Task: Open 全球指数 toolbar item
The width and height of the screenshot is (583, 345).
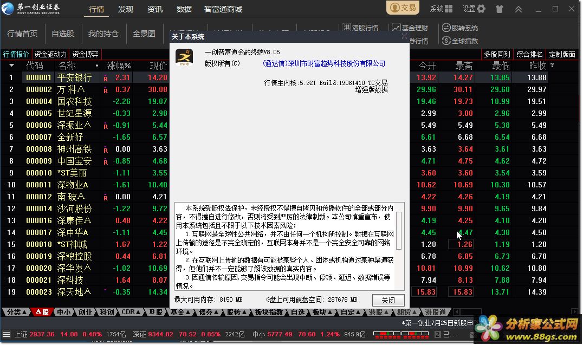Action: (x=460, y=41)
